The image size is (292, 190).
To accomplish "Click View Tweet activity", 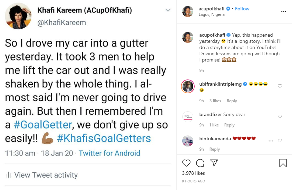I will (46, 175).
